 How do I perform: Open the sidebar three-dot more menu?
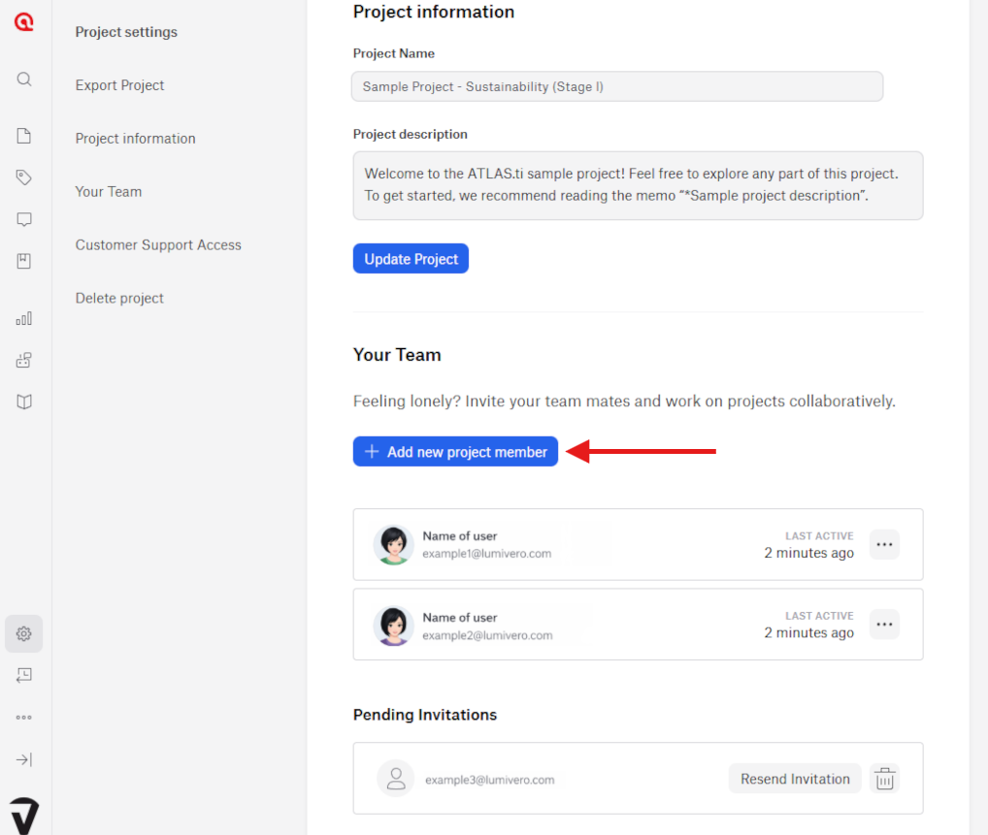(24, 718)
